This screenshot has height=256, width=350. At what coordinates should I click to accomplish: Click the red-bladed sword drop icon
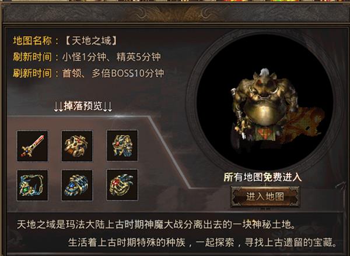tap(32, 146)
